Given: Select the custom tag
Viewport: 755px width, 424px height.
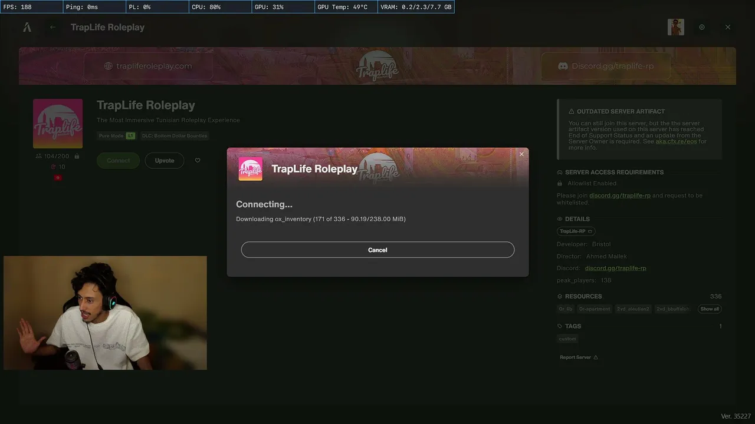Looking at the screenshot, I should pos(567,339).
